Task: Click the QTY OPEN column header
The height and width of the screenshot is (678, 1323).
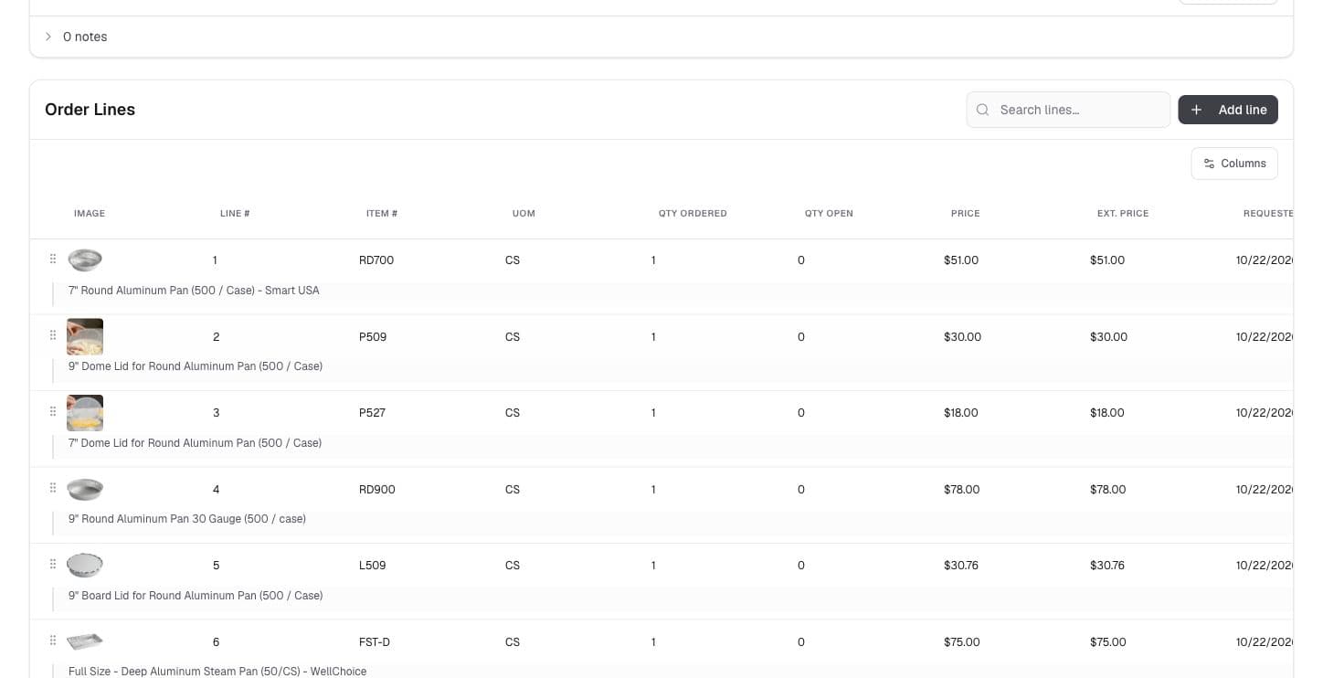Action: 829,214
